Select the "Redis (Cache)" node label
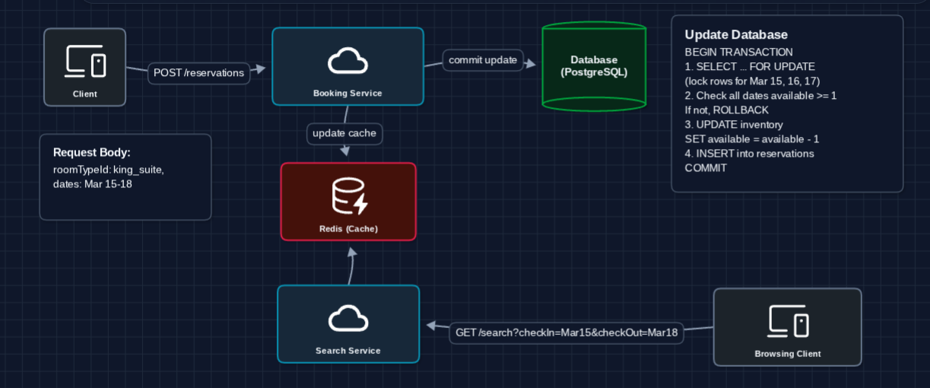 348,228
